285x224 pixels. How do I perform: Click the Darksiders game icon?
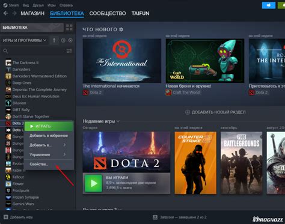[8, 69]
